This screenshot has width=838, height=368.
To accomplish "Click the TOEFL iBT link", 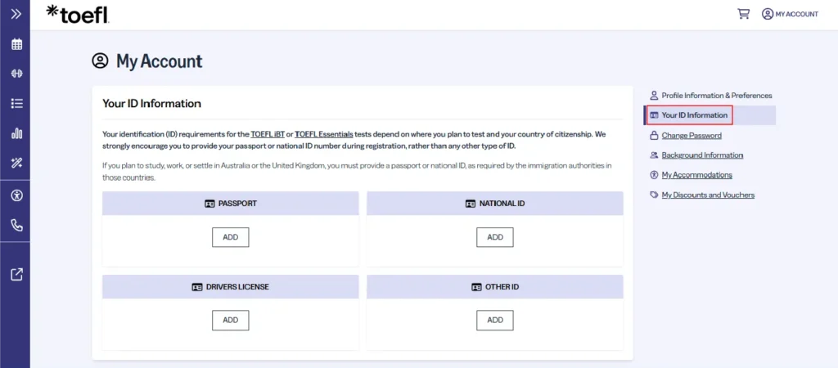I will point(266,134).
